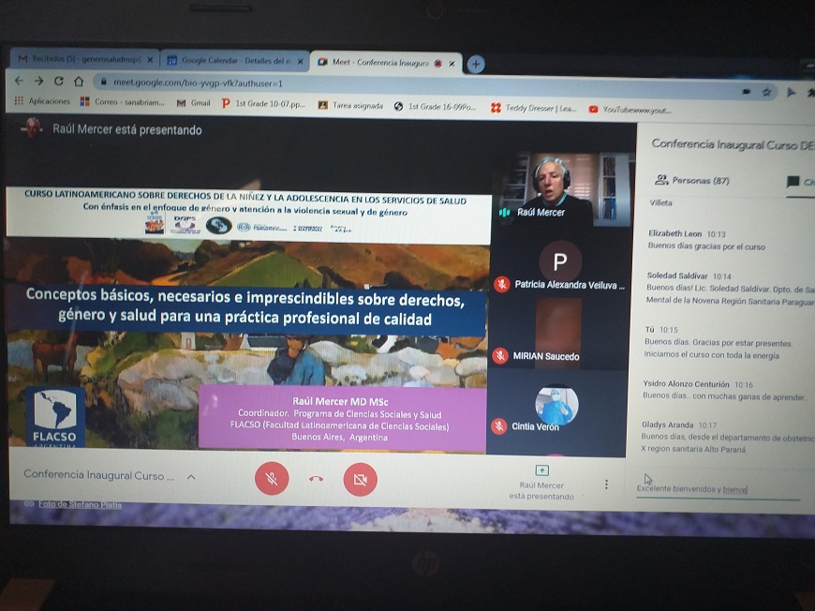
Task: Open the three-dot more options menu
Action: pos(606,484)
